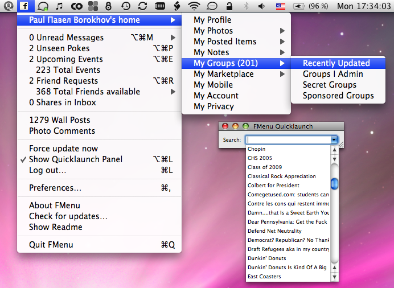
Task: Click the Quicksilver Q menu bar icon
Action: click(8, 6)
